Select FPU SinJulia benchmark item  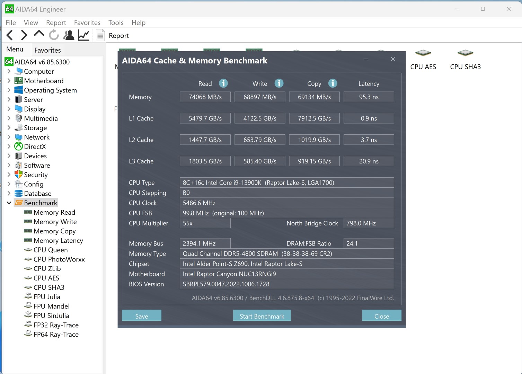click(51, 315)
